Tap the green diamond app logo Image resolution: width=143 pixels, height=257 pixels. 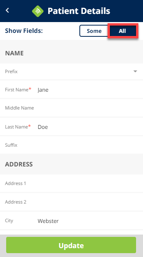38,11
